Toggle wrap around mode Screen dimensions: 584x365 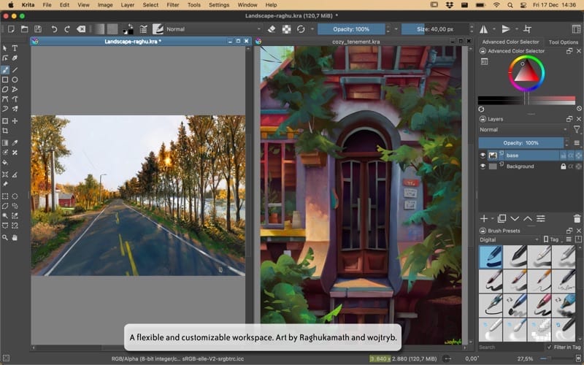(x=527, y=29)
